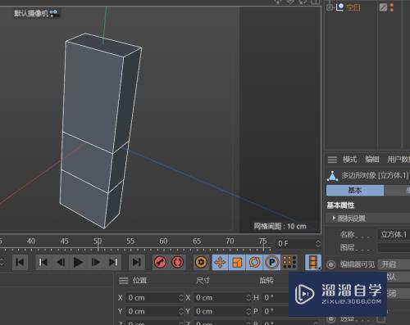Screen dimensions: 410x325
Task: Click size Y field stepper arrows
Action: click(x=248, y=311)
